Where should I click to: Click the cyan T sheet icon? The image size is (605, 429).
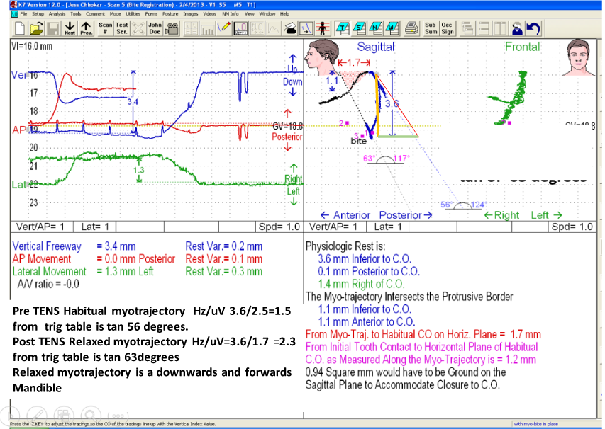(x=343, y=29)
